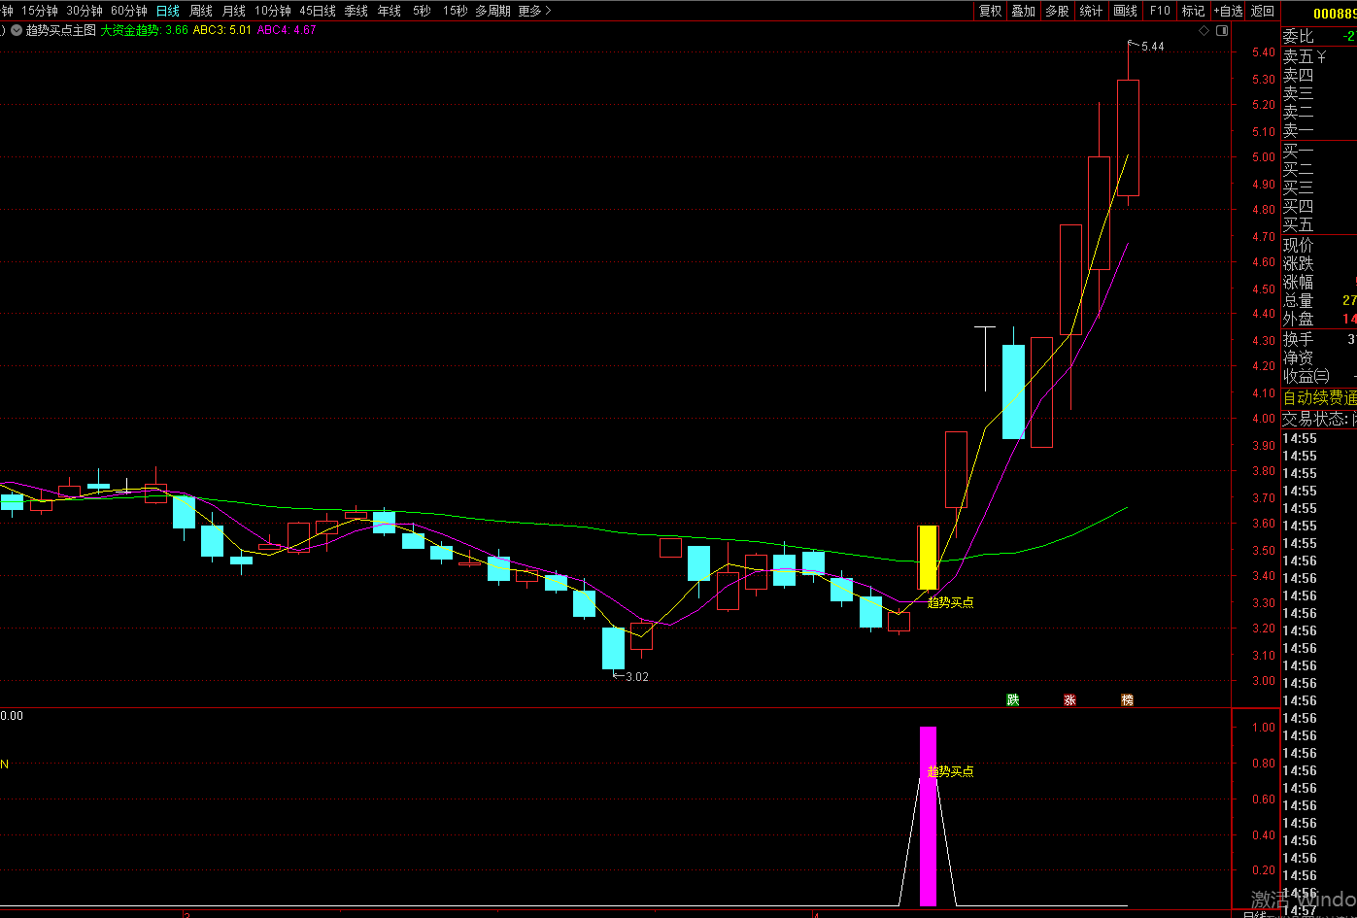Image resolution: width=1357 pixels, height=918 pixels.
Task: Click the green 跌 event marker
Action: [1013, 699]
